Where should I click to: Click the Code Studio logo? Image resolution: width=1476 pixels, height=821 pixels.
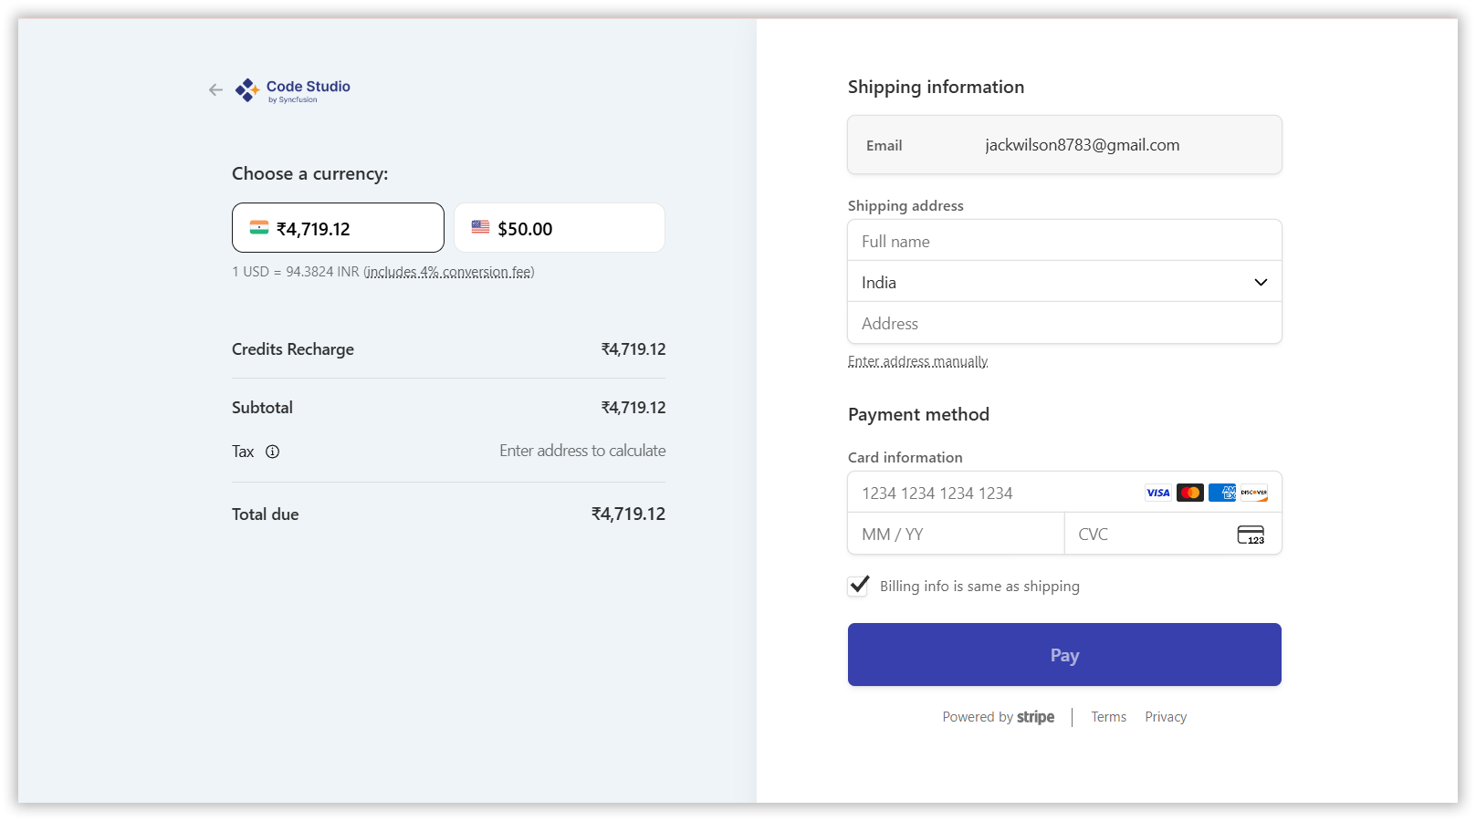292,90
